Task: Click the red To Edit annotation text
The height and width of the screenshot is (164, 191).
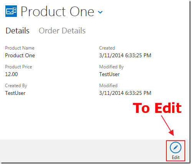Action: 157,108
